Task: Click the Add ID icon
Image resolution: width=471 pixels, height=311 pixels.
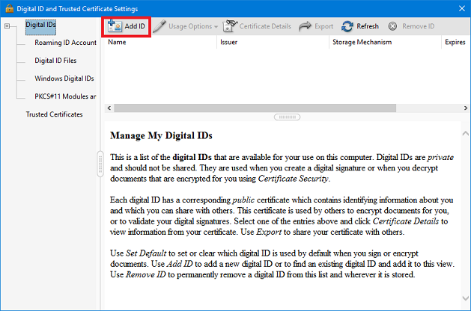Action: (x=115, y=26)
